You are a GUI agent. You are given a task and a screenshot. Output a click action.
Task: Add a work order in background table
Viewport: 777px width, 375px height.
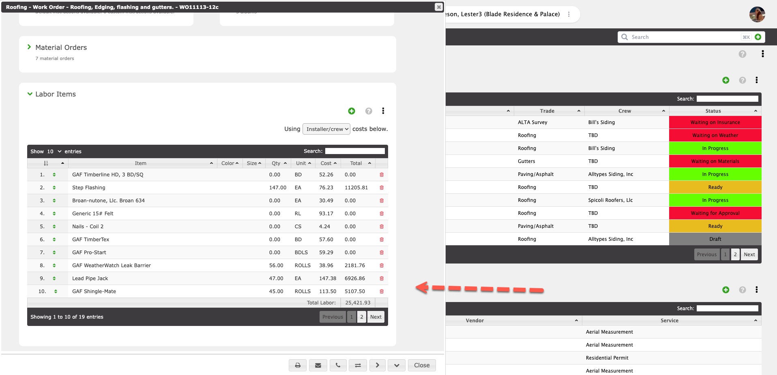[726, 80]
